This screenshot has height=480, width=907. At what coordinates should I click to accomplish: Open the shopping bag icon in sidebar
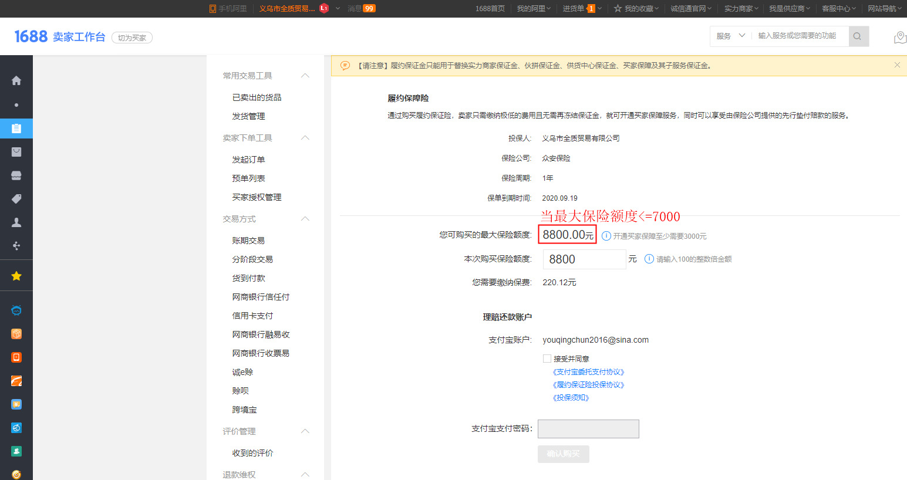point(16,152)
